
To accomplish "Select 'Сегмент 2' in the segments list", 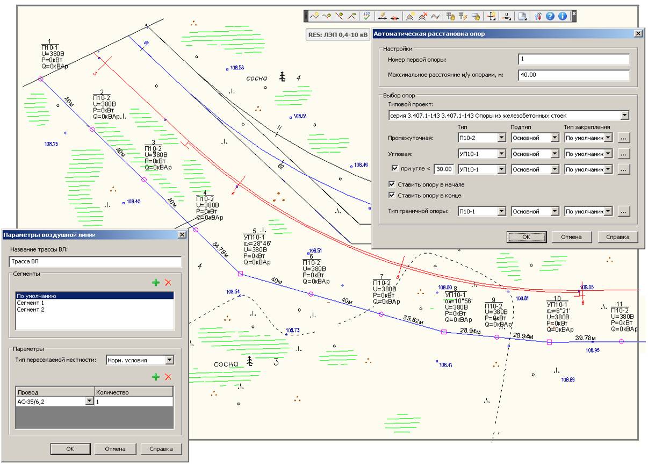I will (x=95, y=310).
